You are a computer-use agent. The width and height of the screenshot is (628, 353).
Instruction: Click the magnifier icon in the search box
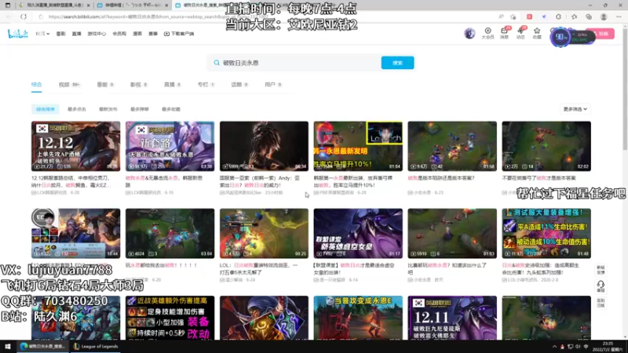click(x=217, y=63)
